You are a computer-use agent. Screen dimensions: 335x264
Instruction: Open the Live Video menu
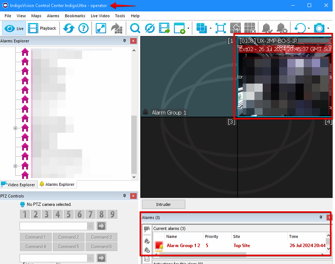pyautogui.click(x=100, y=16)
